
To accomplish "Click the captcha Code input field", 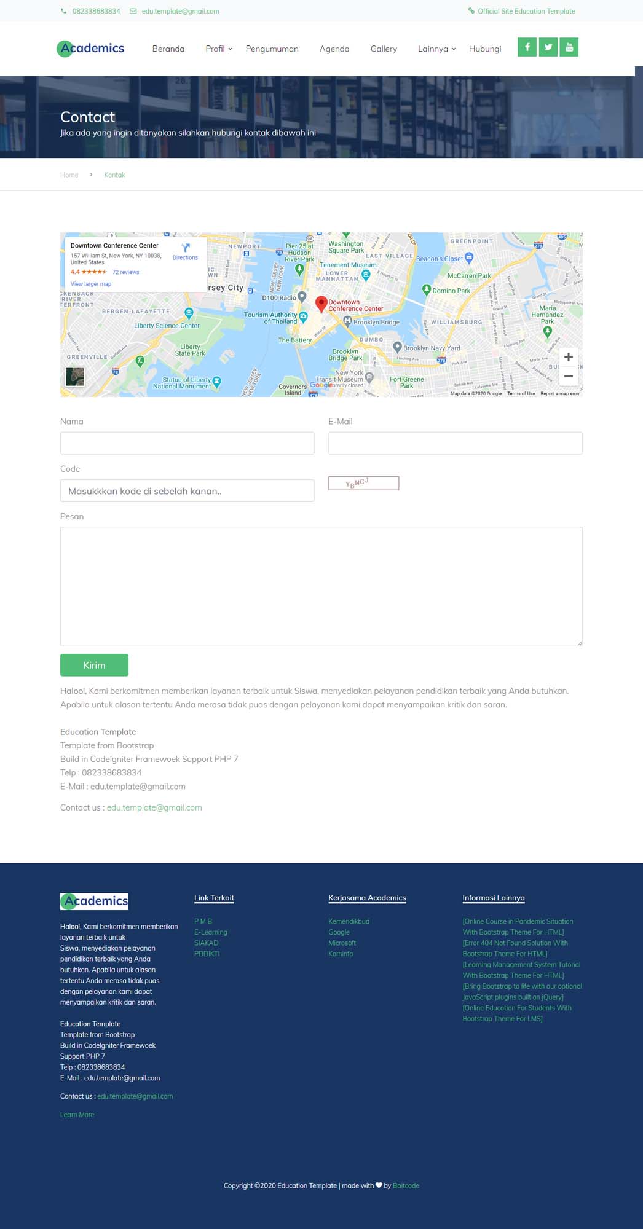I will 187,491.
